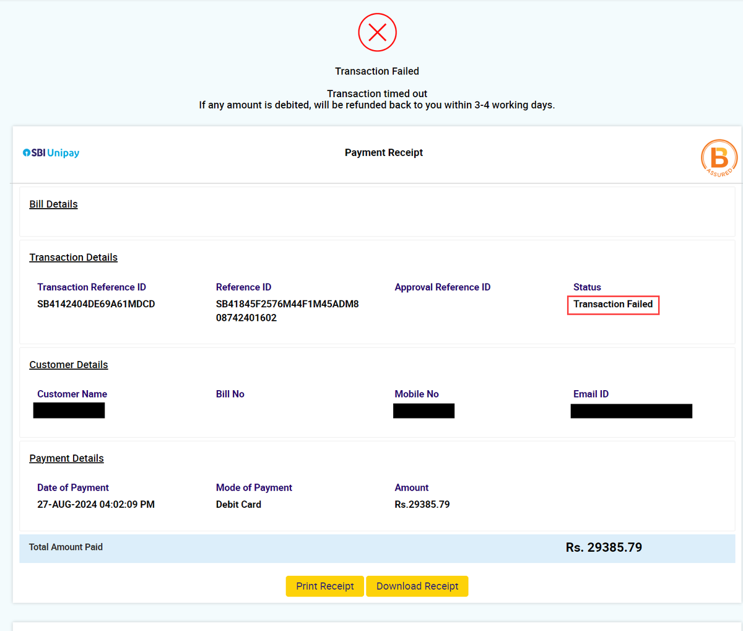Click the Bharat BillPay Assured badge

pos(719,158)
